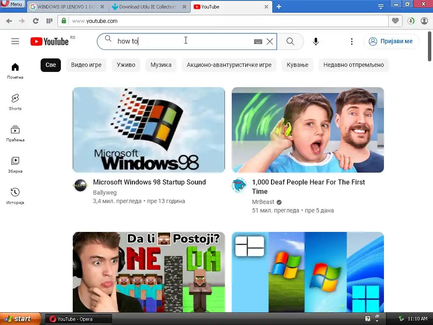Open YouTube hamburger guide menu
The height and width of the screenshot is (325, 433).
click(15, 41)
